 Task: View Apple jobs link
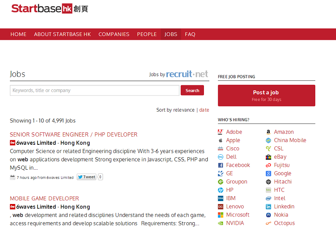click(x=233, y=140)
